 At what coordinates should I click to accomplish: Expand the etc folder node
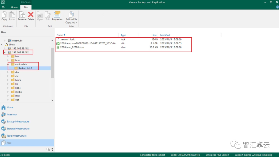8,76
